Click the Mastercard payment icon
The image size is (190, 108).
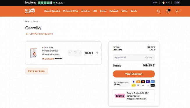tap(143, 82)
